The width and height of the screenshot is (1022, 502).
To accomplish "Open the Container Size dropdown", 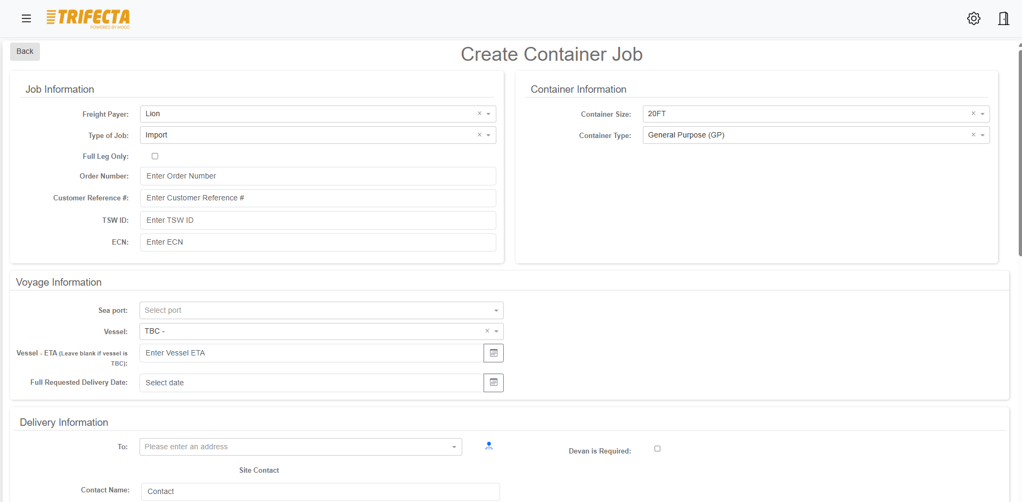I will pos(983,114).
